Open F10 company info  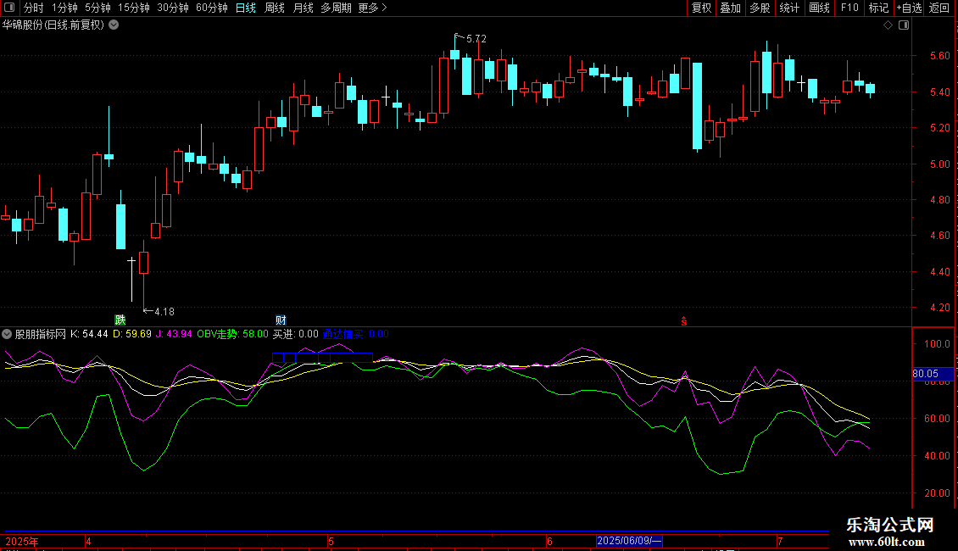[x=849, y=8]
